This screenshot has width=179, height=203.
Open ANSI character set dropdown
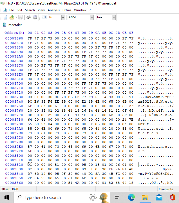pos(92,17)
